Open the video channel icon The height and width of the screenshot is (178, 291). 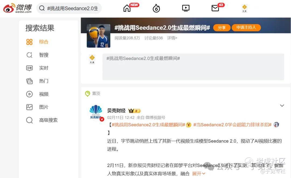tap(186, 8)
